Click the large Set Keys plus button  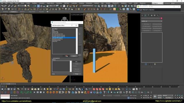tap(155, 96)
